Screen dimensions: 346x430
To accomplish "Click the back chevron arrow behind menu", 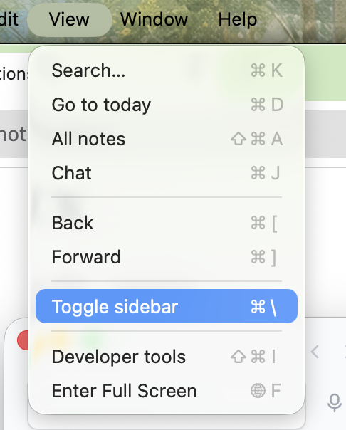I will click(x=315, y=352).
